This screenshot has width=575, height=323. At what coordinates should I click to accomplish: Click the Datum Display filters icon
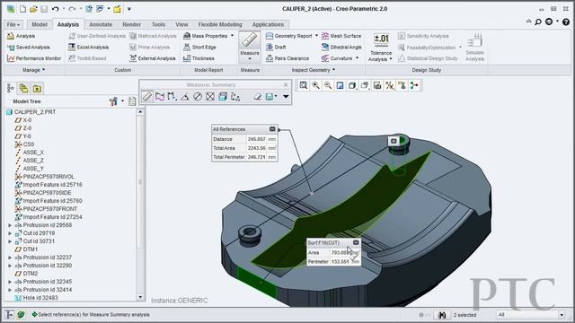[389, 85]
